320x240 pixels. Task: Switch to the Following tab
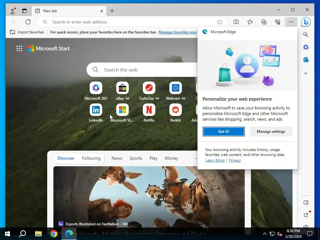tap(91, 158)
